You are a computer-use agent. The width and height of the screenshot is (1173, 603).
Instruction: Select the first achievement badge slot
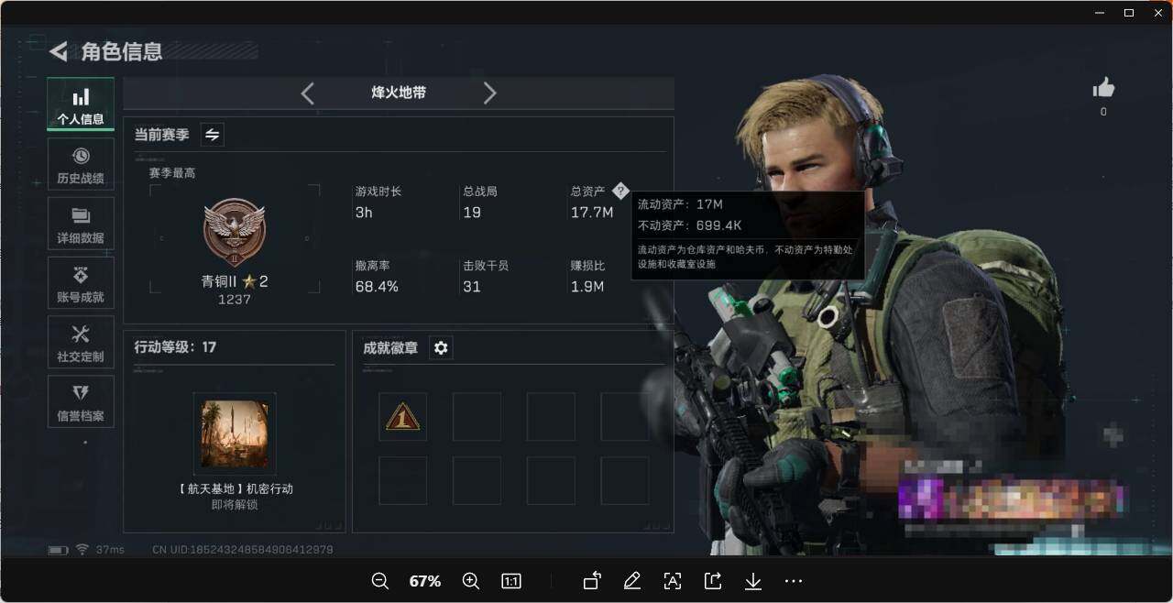(x=403, y=416)
